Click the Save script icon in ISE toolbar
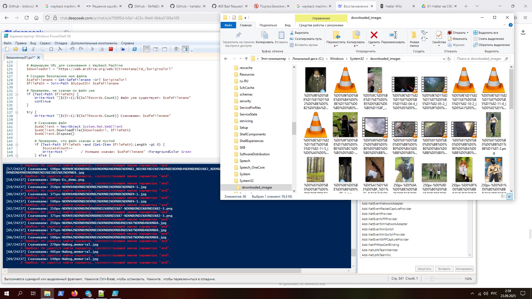532x299 pixels. click(25, 49)
